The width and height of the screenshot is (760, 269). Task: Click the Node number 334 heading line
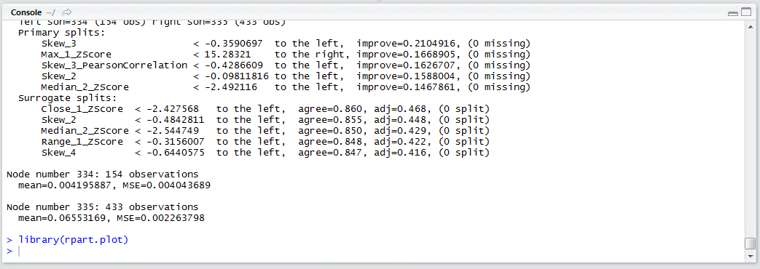[x=102, y=174]
